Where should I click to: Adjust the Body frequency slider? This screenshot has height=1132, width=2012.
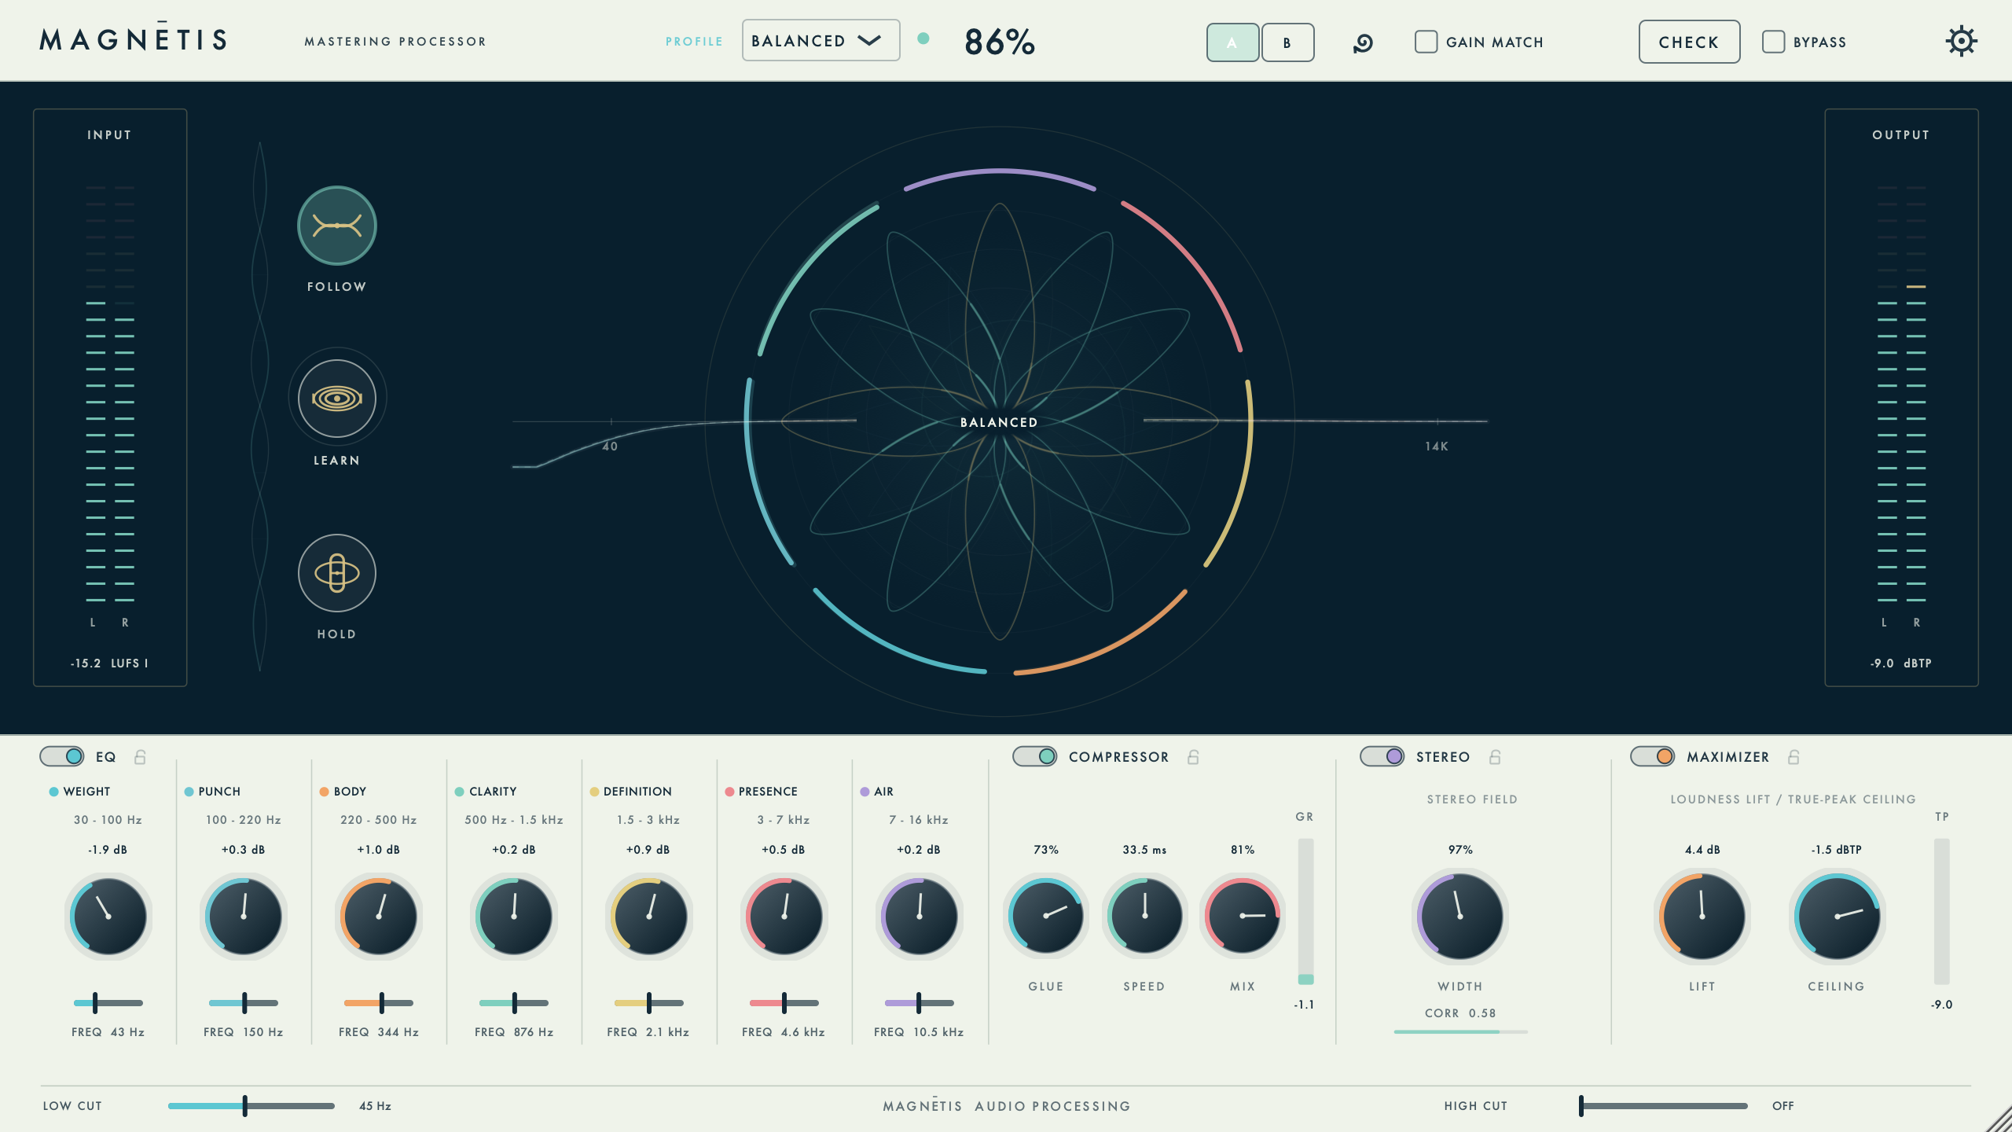379,1003
